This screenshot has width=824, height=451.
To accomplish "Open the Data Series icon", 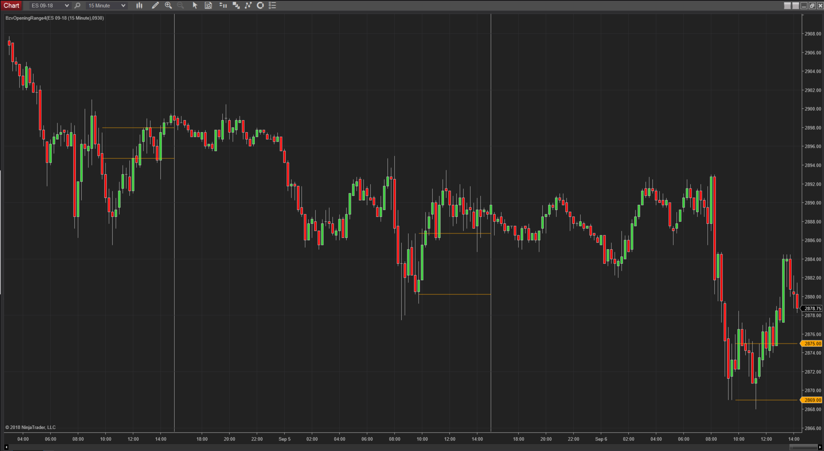I will (236, 6).
